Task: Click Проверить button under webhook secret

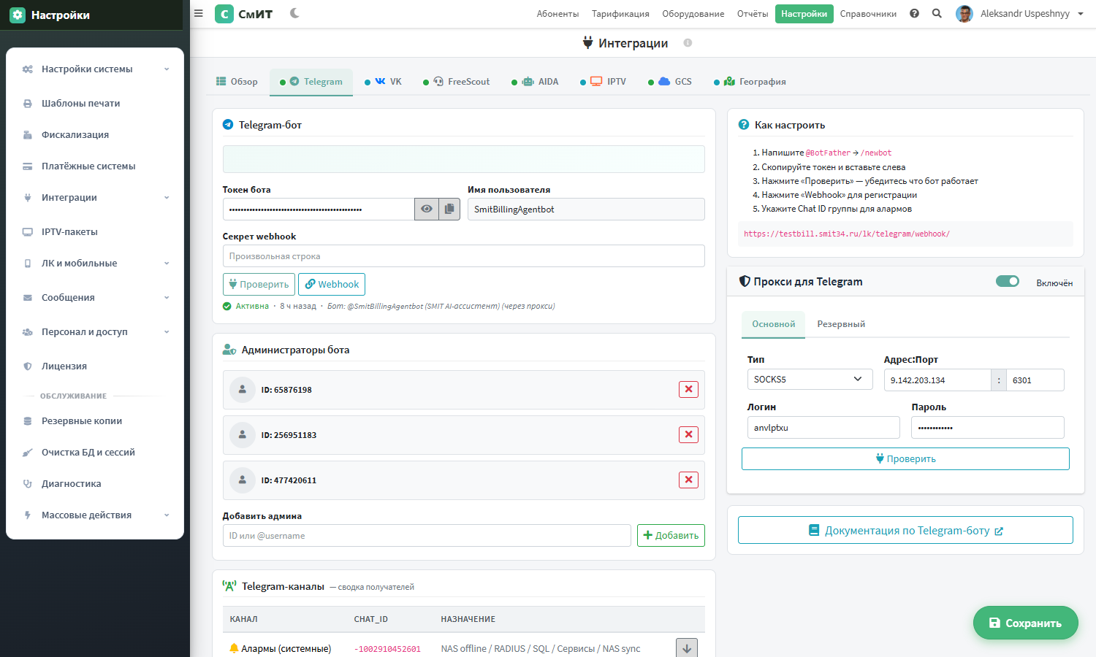Action: point(259,284)
